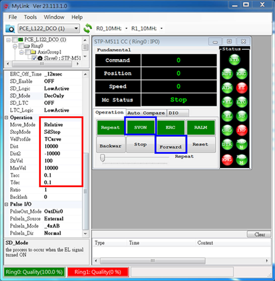
Task: Click the green refresh arrows icon
Action: 87,28
